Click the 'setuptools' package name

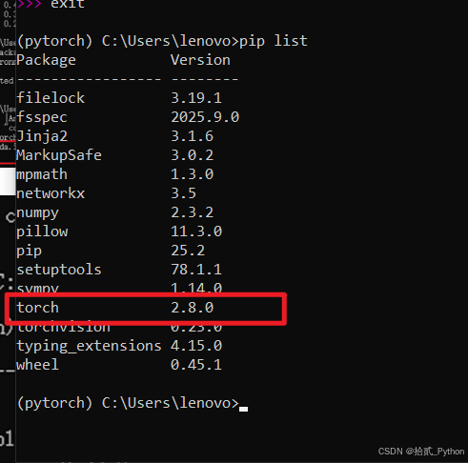(x=59, y=270)
